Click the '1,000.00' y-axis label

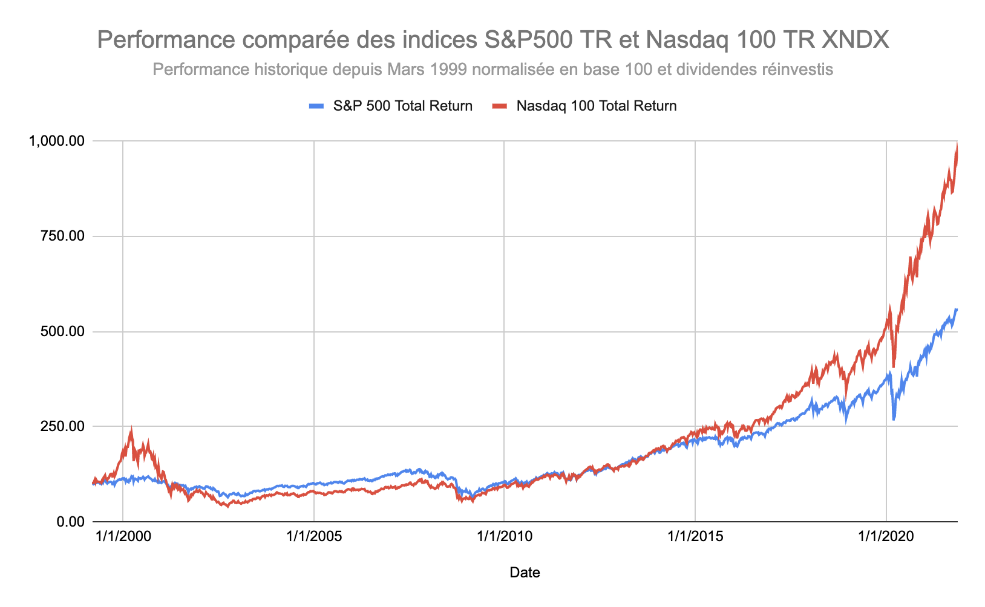pos(56,141)
